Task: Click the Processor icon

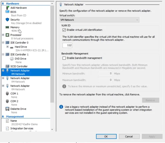Action: pyautogui.click(x=7, y=35)
